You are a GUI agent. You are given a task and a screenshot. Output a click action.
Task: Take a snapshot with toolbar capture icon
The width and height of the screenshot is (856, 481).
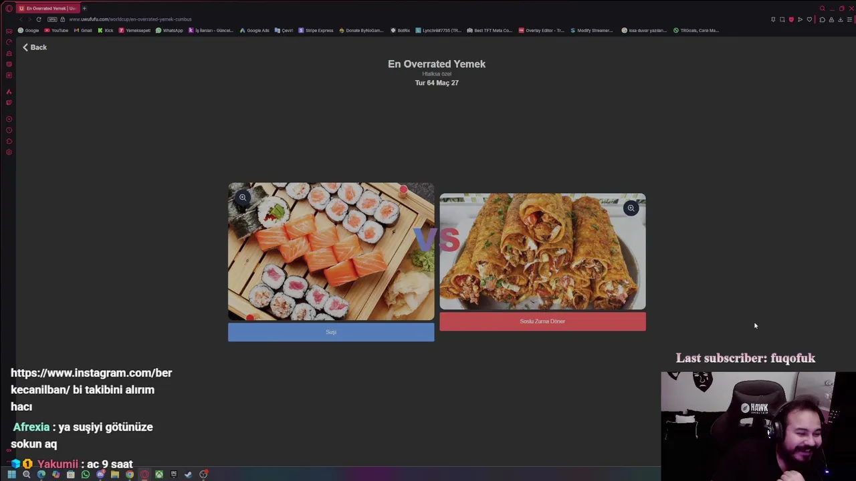tap(782, 19)
